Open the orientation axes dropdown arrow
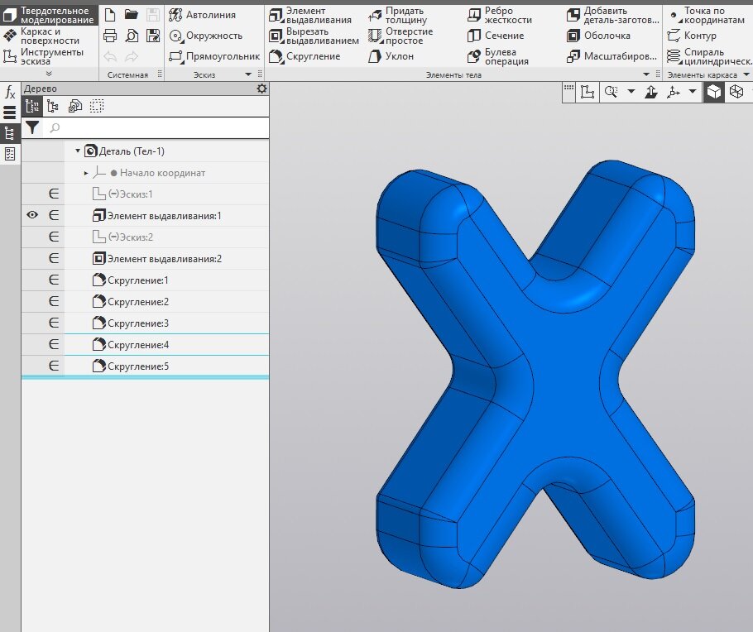The width and height of the screenshot is (753, 632). click(693, 91)
